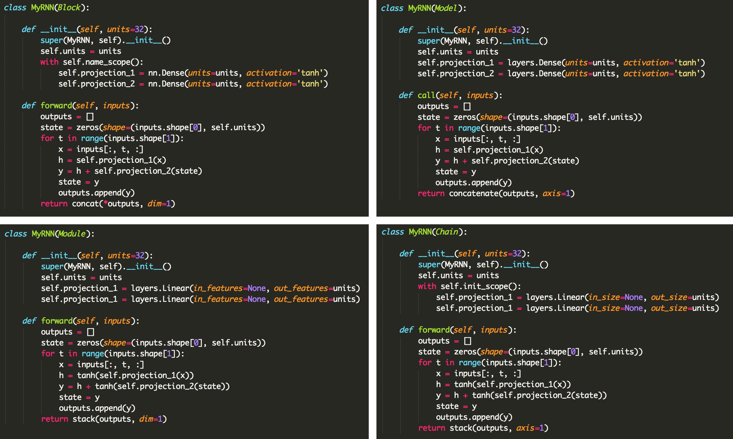The width and height of the screenshot is (733, 439).
Task: Select the projection_2 nn.Dense line in Block
Action: 193,84
